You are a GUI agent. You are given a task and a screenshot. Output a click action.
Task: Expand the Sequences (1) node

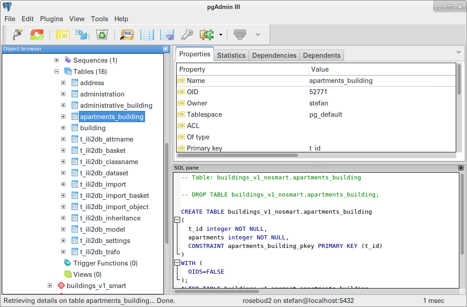coord(57,60)
